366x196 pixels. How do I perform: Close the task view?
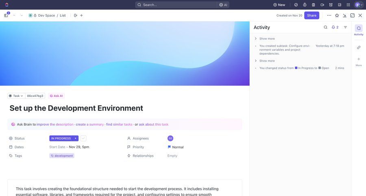(360, 15)
